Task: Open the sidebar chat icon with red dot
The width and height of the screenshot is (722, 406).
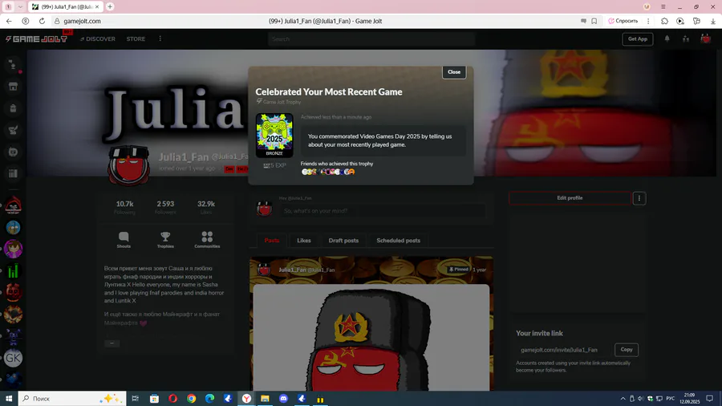Action: coord(14,65)
